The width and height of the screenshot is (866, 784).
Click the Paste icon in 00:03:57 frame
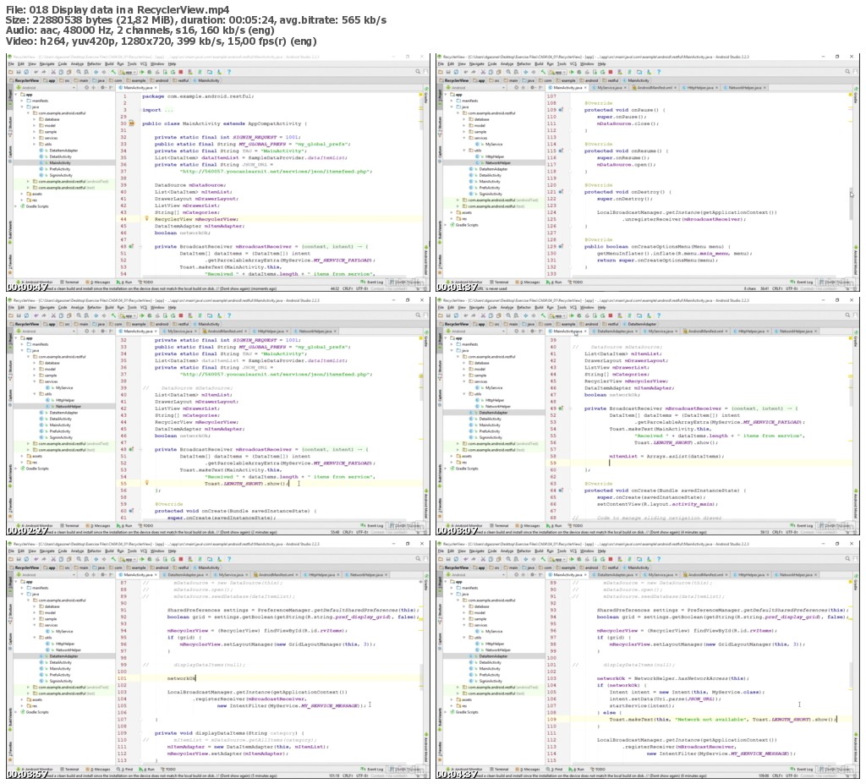click(69, 559)
